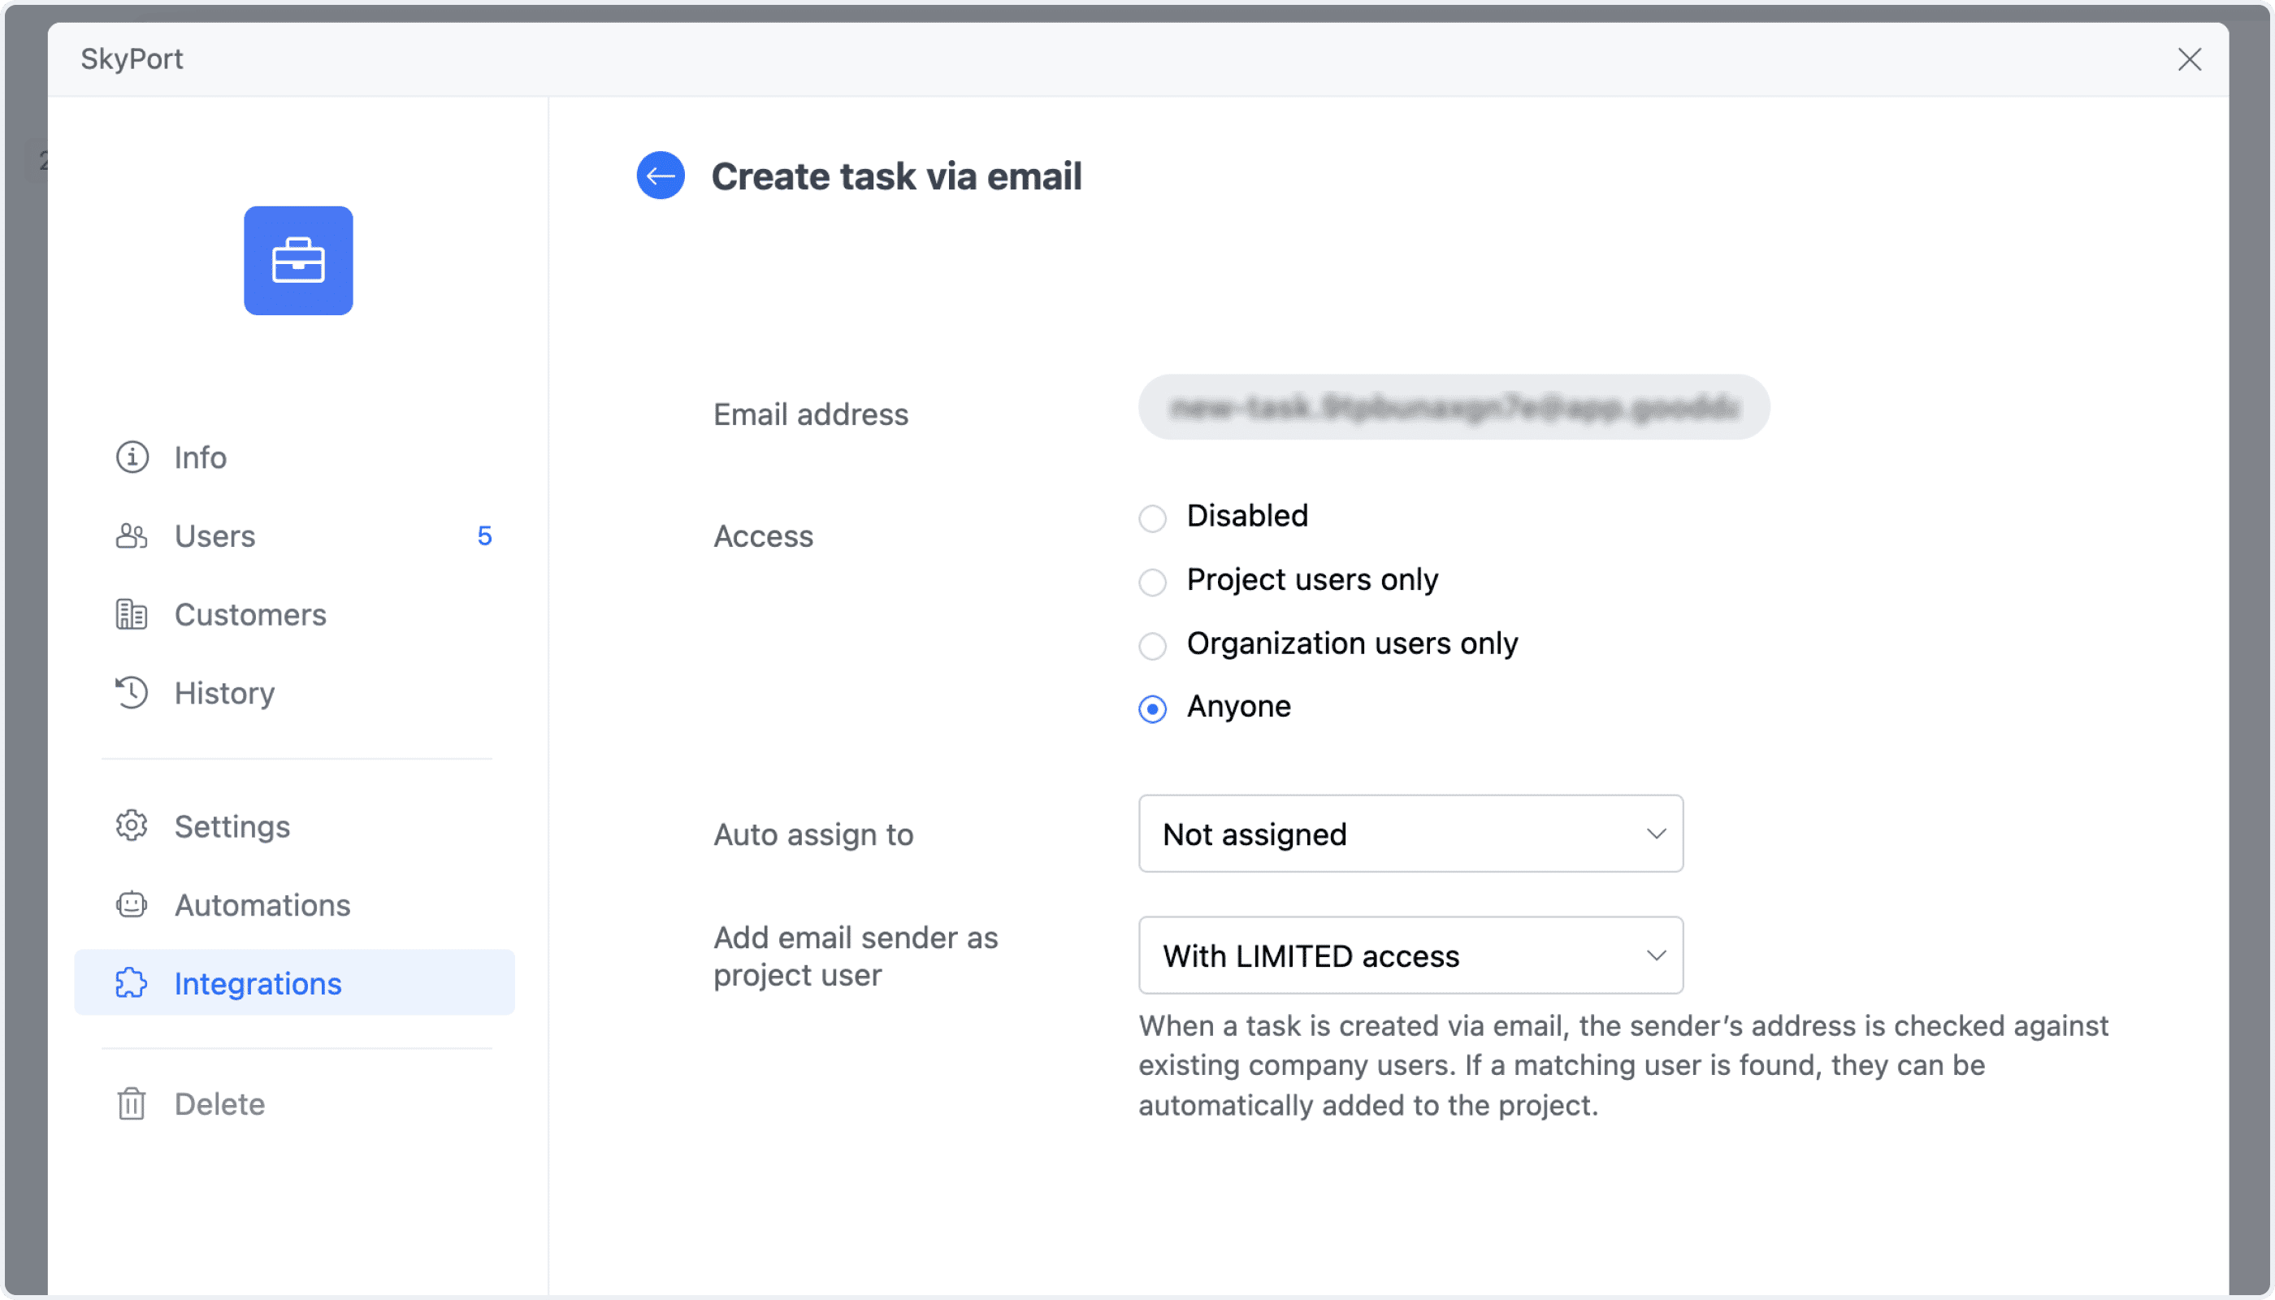Expand the Auto assign to selector chevron
Viewport: 2275px width, 1300px height.
tap(1656, 833)
